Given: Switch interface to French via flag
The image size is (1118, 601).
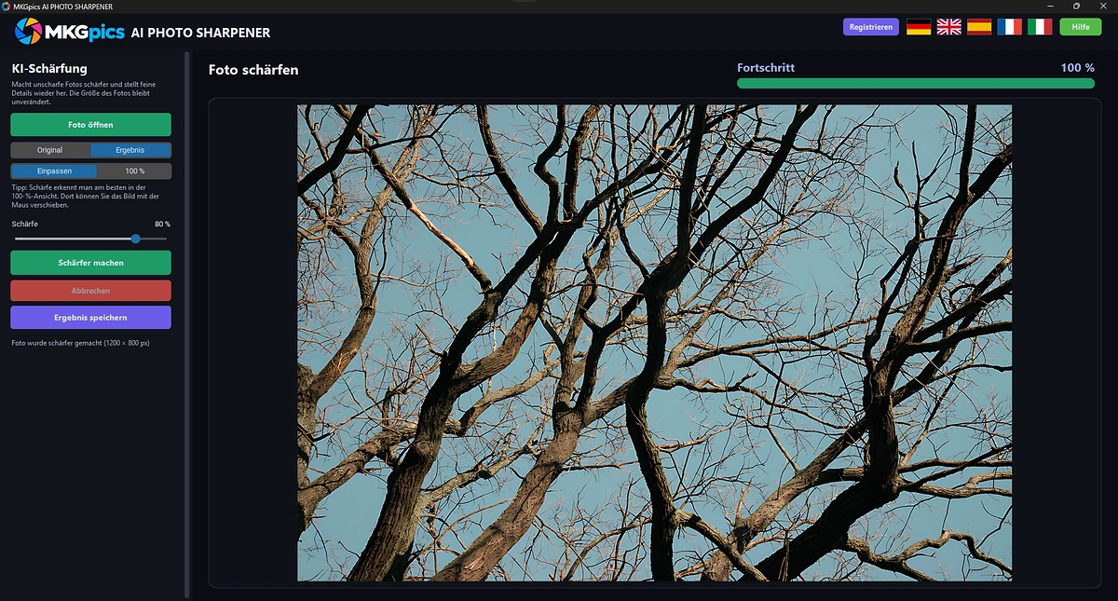Looking at the screenshot, I should point(1009,27).
